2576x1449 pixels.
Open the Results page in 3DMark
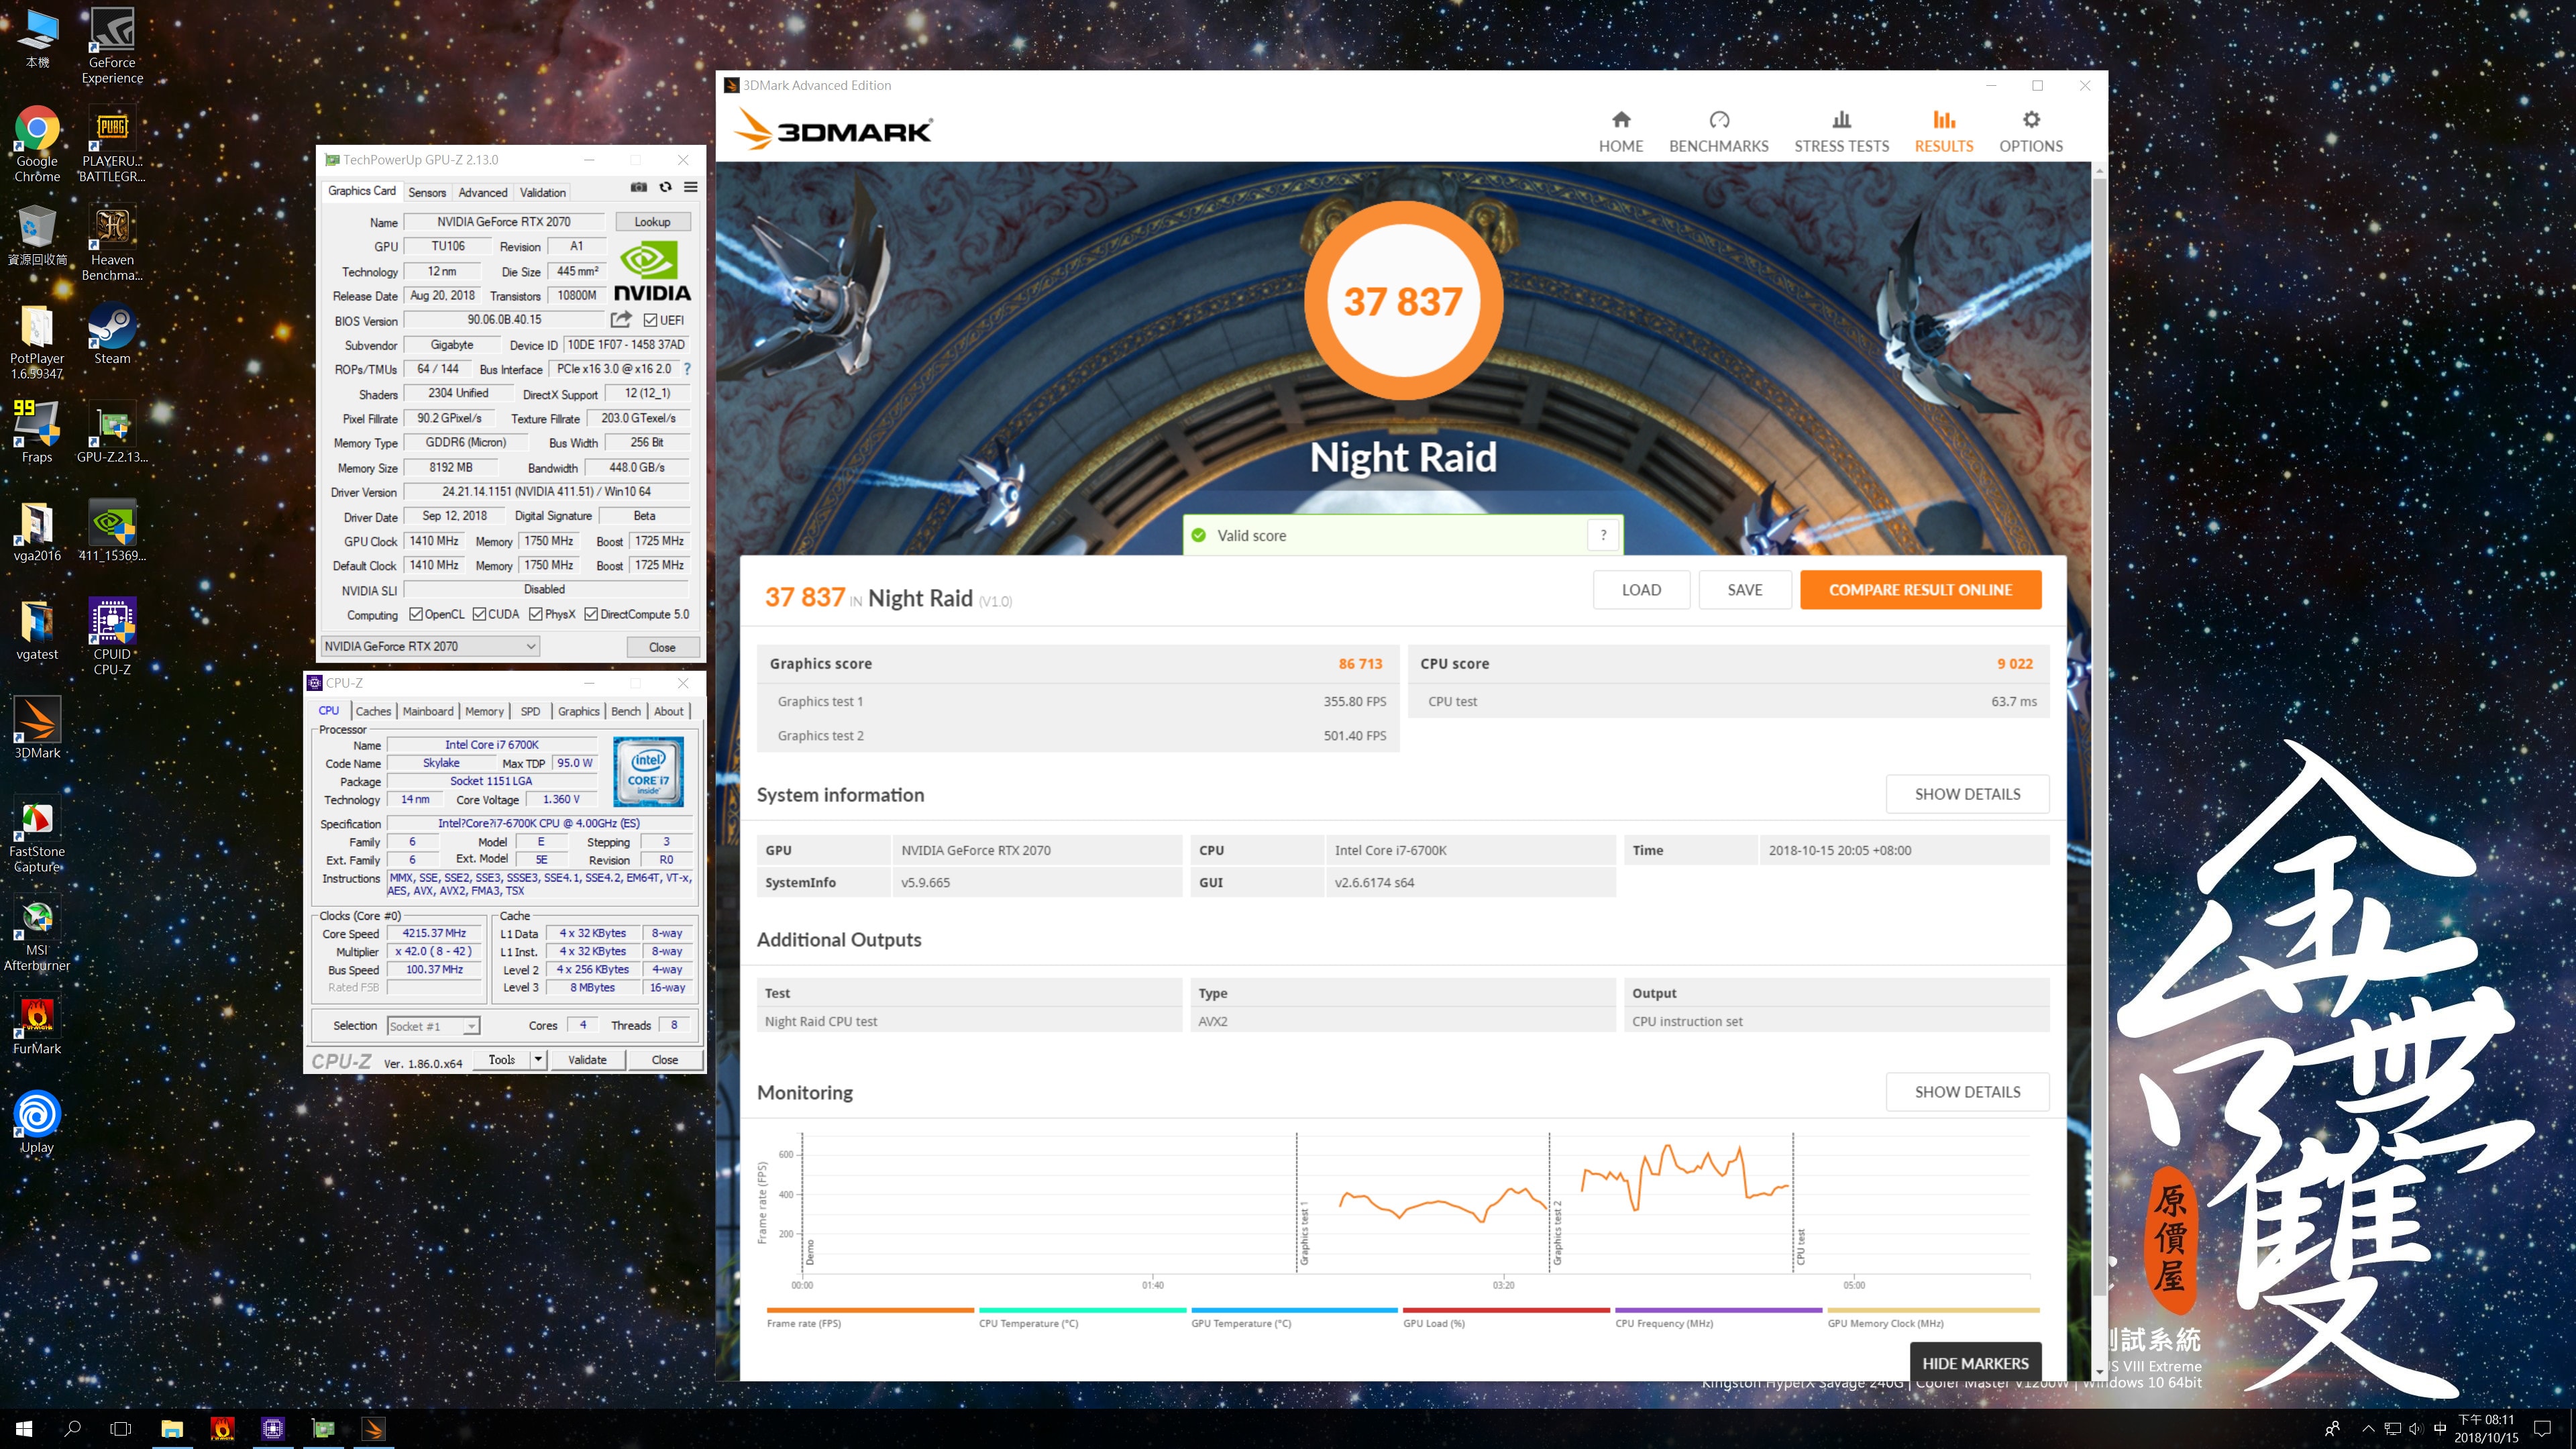coord(1943,132)
